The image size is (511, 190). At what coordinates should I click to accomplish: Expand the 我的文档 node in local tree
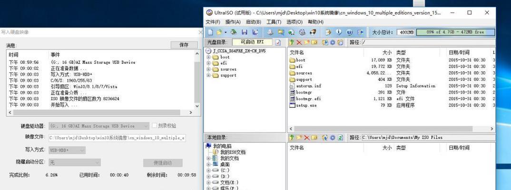(x=208, y=159)
